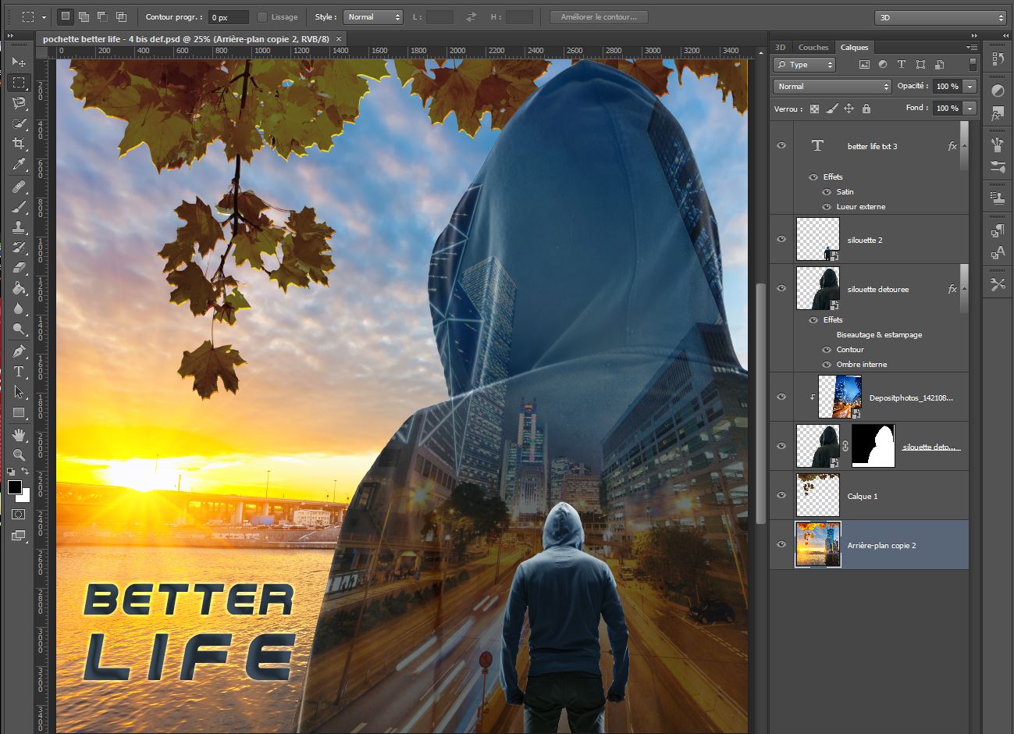This screenshot has width=1014, height=734.
Task: Click the Améliorer le contour button
Action: 599,17
